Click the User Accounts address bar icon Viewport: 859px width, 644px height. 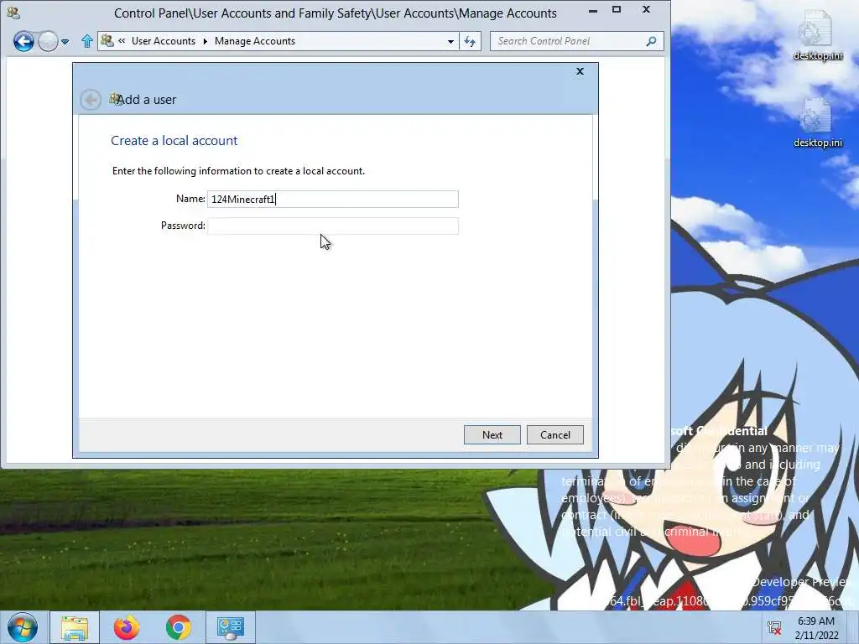pyautogui.click(x=107, y=40)
